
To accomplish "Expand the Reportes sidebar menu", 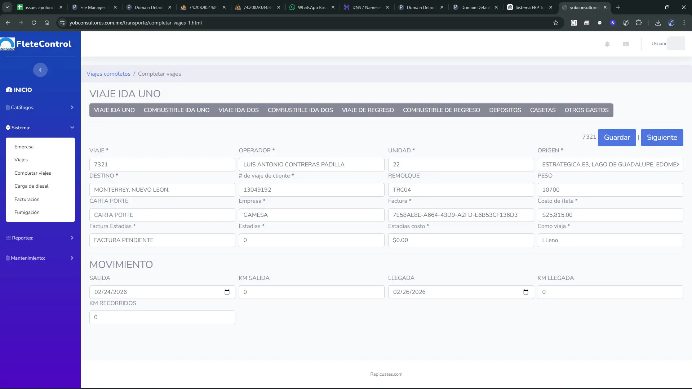I will [x=40, y=238].
